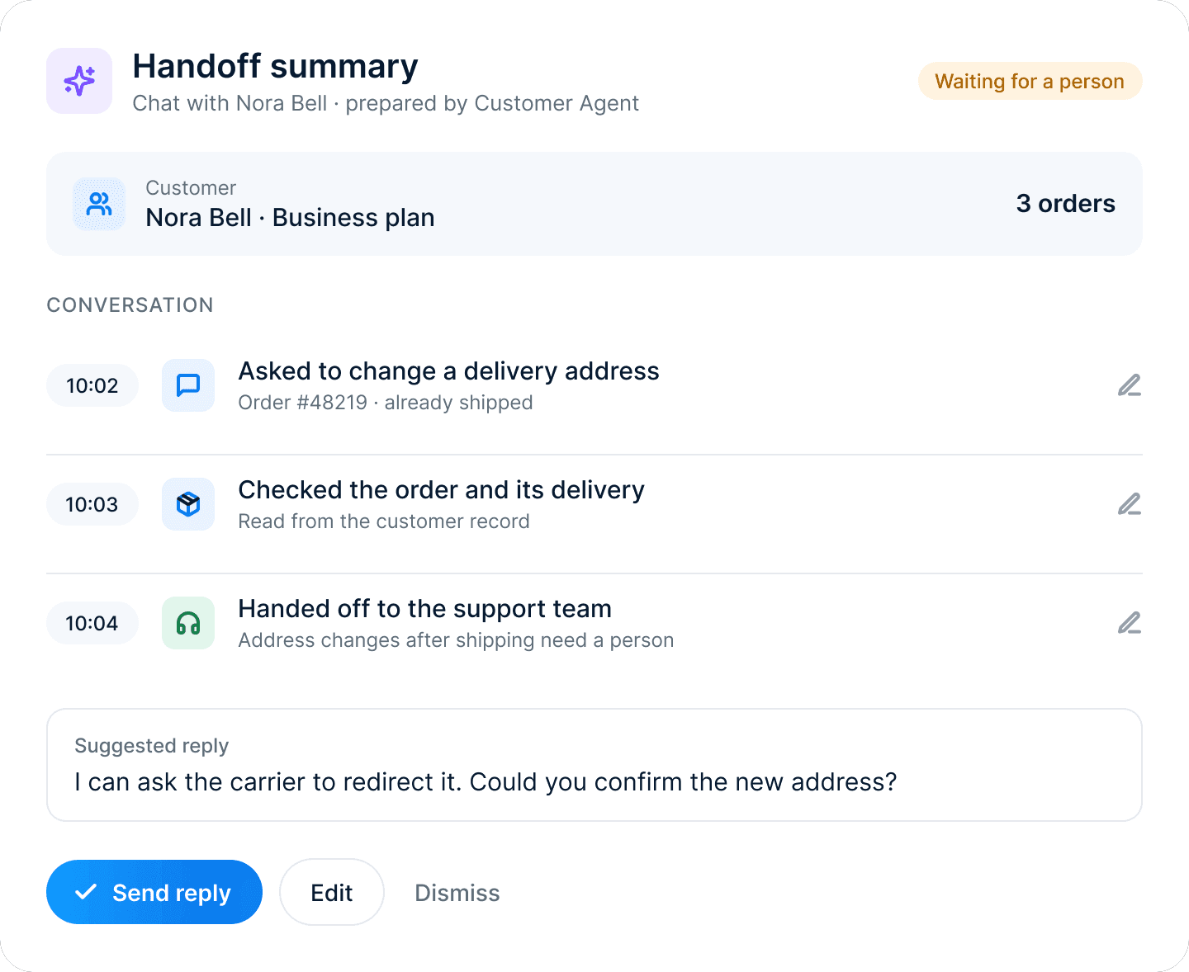Screen dimensions: 1189x972
Task: Click the package box icon at 10:03
Action: click(188, 504)
